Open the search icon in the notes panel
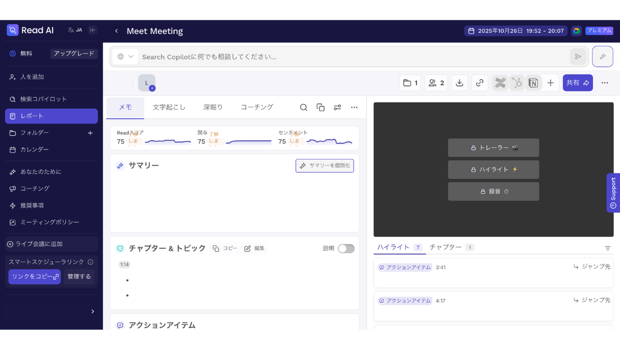This screenshot has height=348, width=620. pos(303,107)
